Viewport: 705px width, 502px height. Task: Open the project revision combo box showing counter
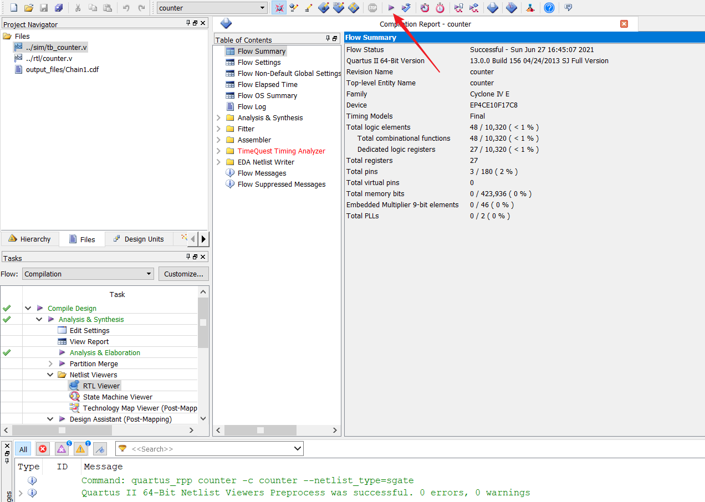212,8
